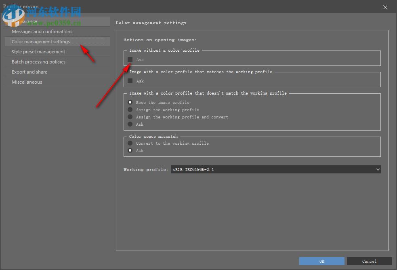The width and height of the screenshot is (397, 270).
Task: Open Miscellaneous preferences category
Action: tap(57, 82)
